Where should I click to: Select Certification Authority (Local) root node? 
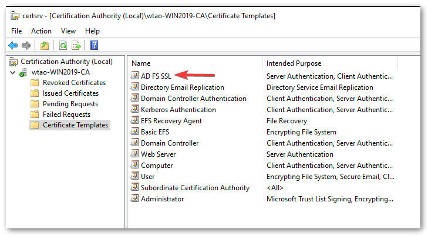pyautogui.click(x=66, y=62)
